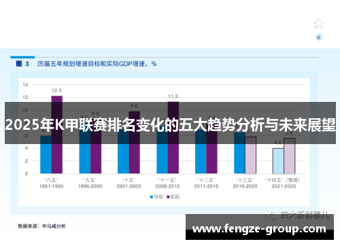Click the 2001-2005 axis label

(129, 186)
